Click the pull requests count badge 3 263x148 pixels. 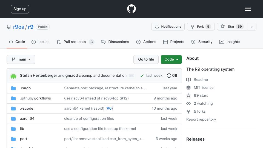tap(92, 42)
